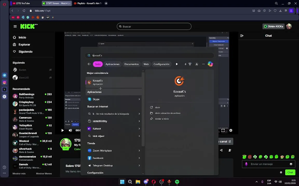299x186 pixels.
Task: Click the Buscar search field
Action: pyautogui.click(x=154, y=26)
